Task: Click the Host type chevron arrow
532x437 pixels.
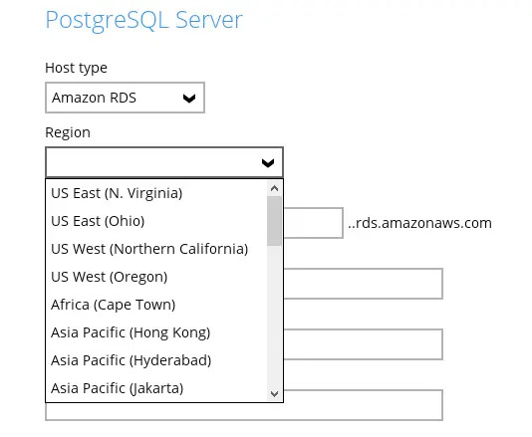Action: pos(189,99)
